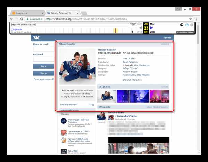208x162 pixels.
Task: Open Ivan Kovarsky sibling link
Action: click(129, 75)
